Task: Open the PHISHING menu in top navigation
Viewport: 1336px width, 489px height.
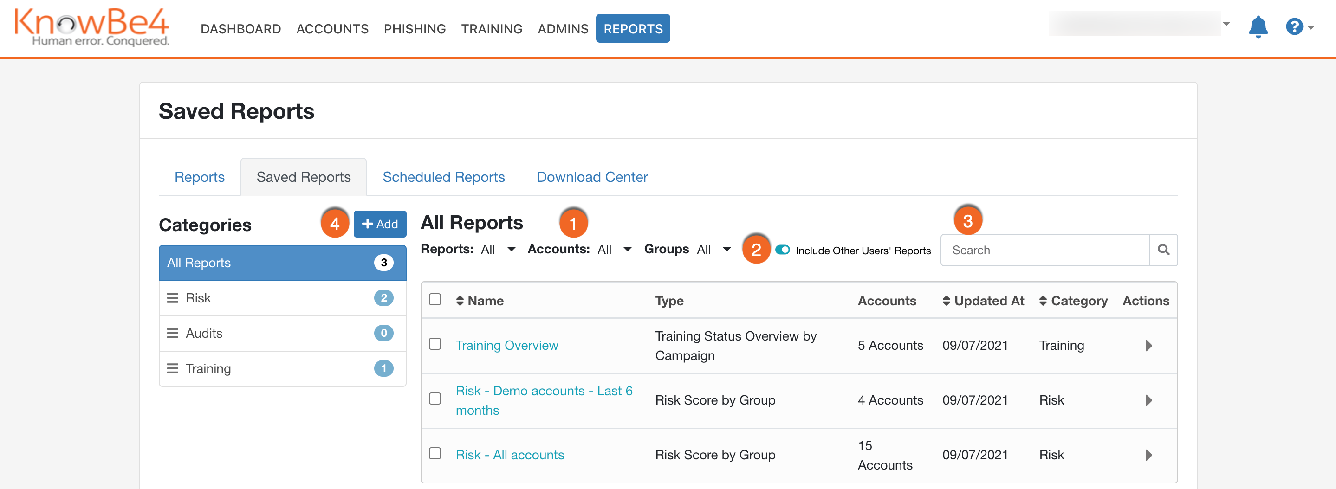Action: click(x=415, y=28)
